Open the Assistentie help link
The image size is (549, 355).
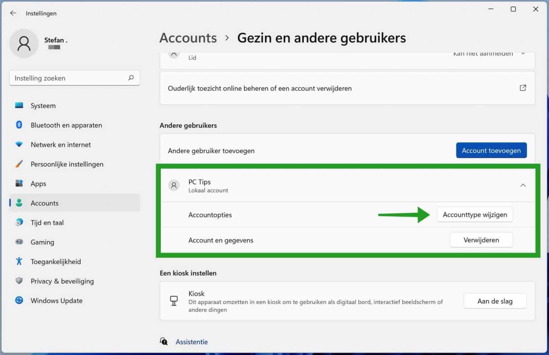coord(192,341)
